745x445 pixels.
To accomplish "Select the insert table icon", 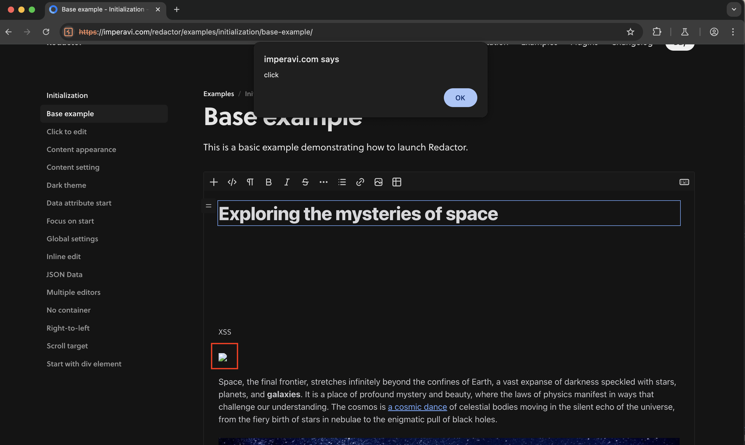I will (x=396, y=182).
